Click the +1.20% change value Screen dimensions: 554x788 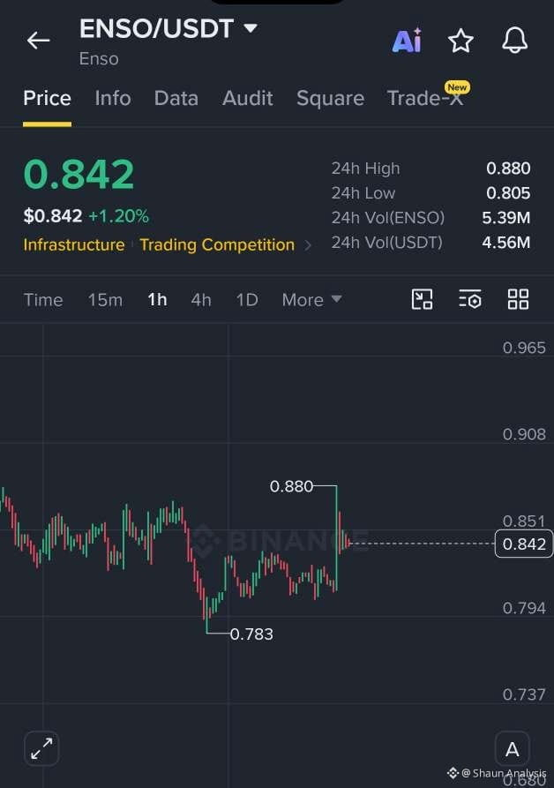coord(118,216)
